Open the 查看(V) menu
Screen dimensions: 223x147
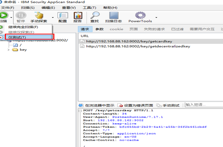69,8
